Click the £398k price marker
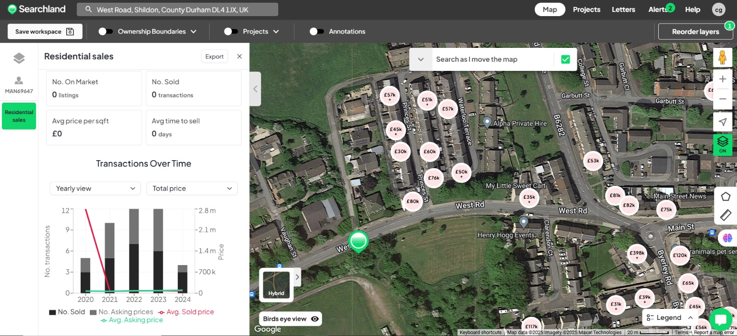This screenshot has height=336, width=737. tap(637, 253)
